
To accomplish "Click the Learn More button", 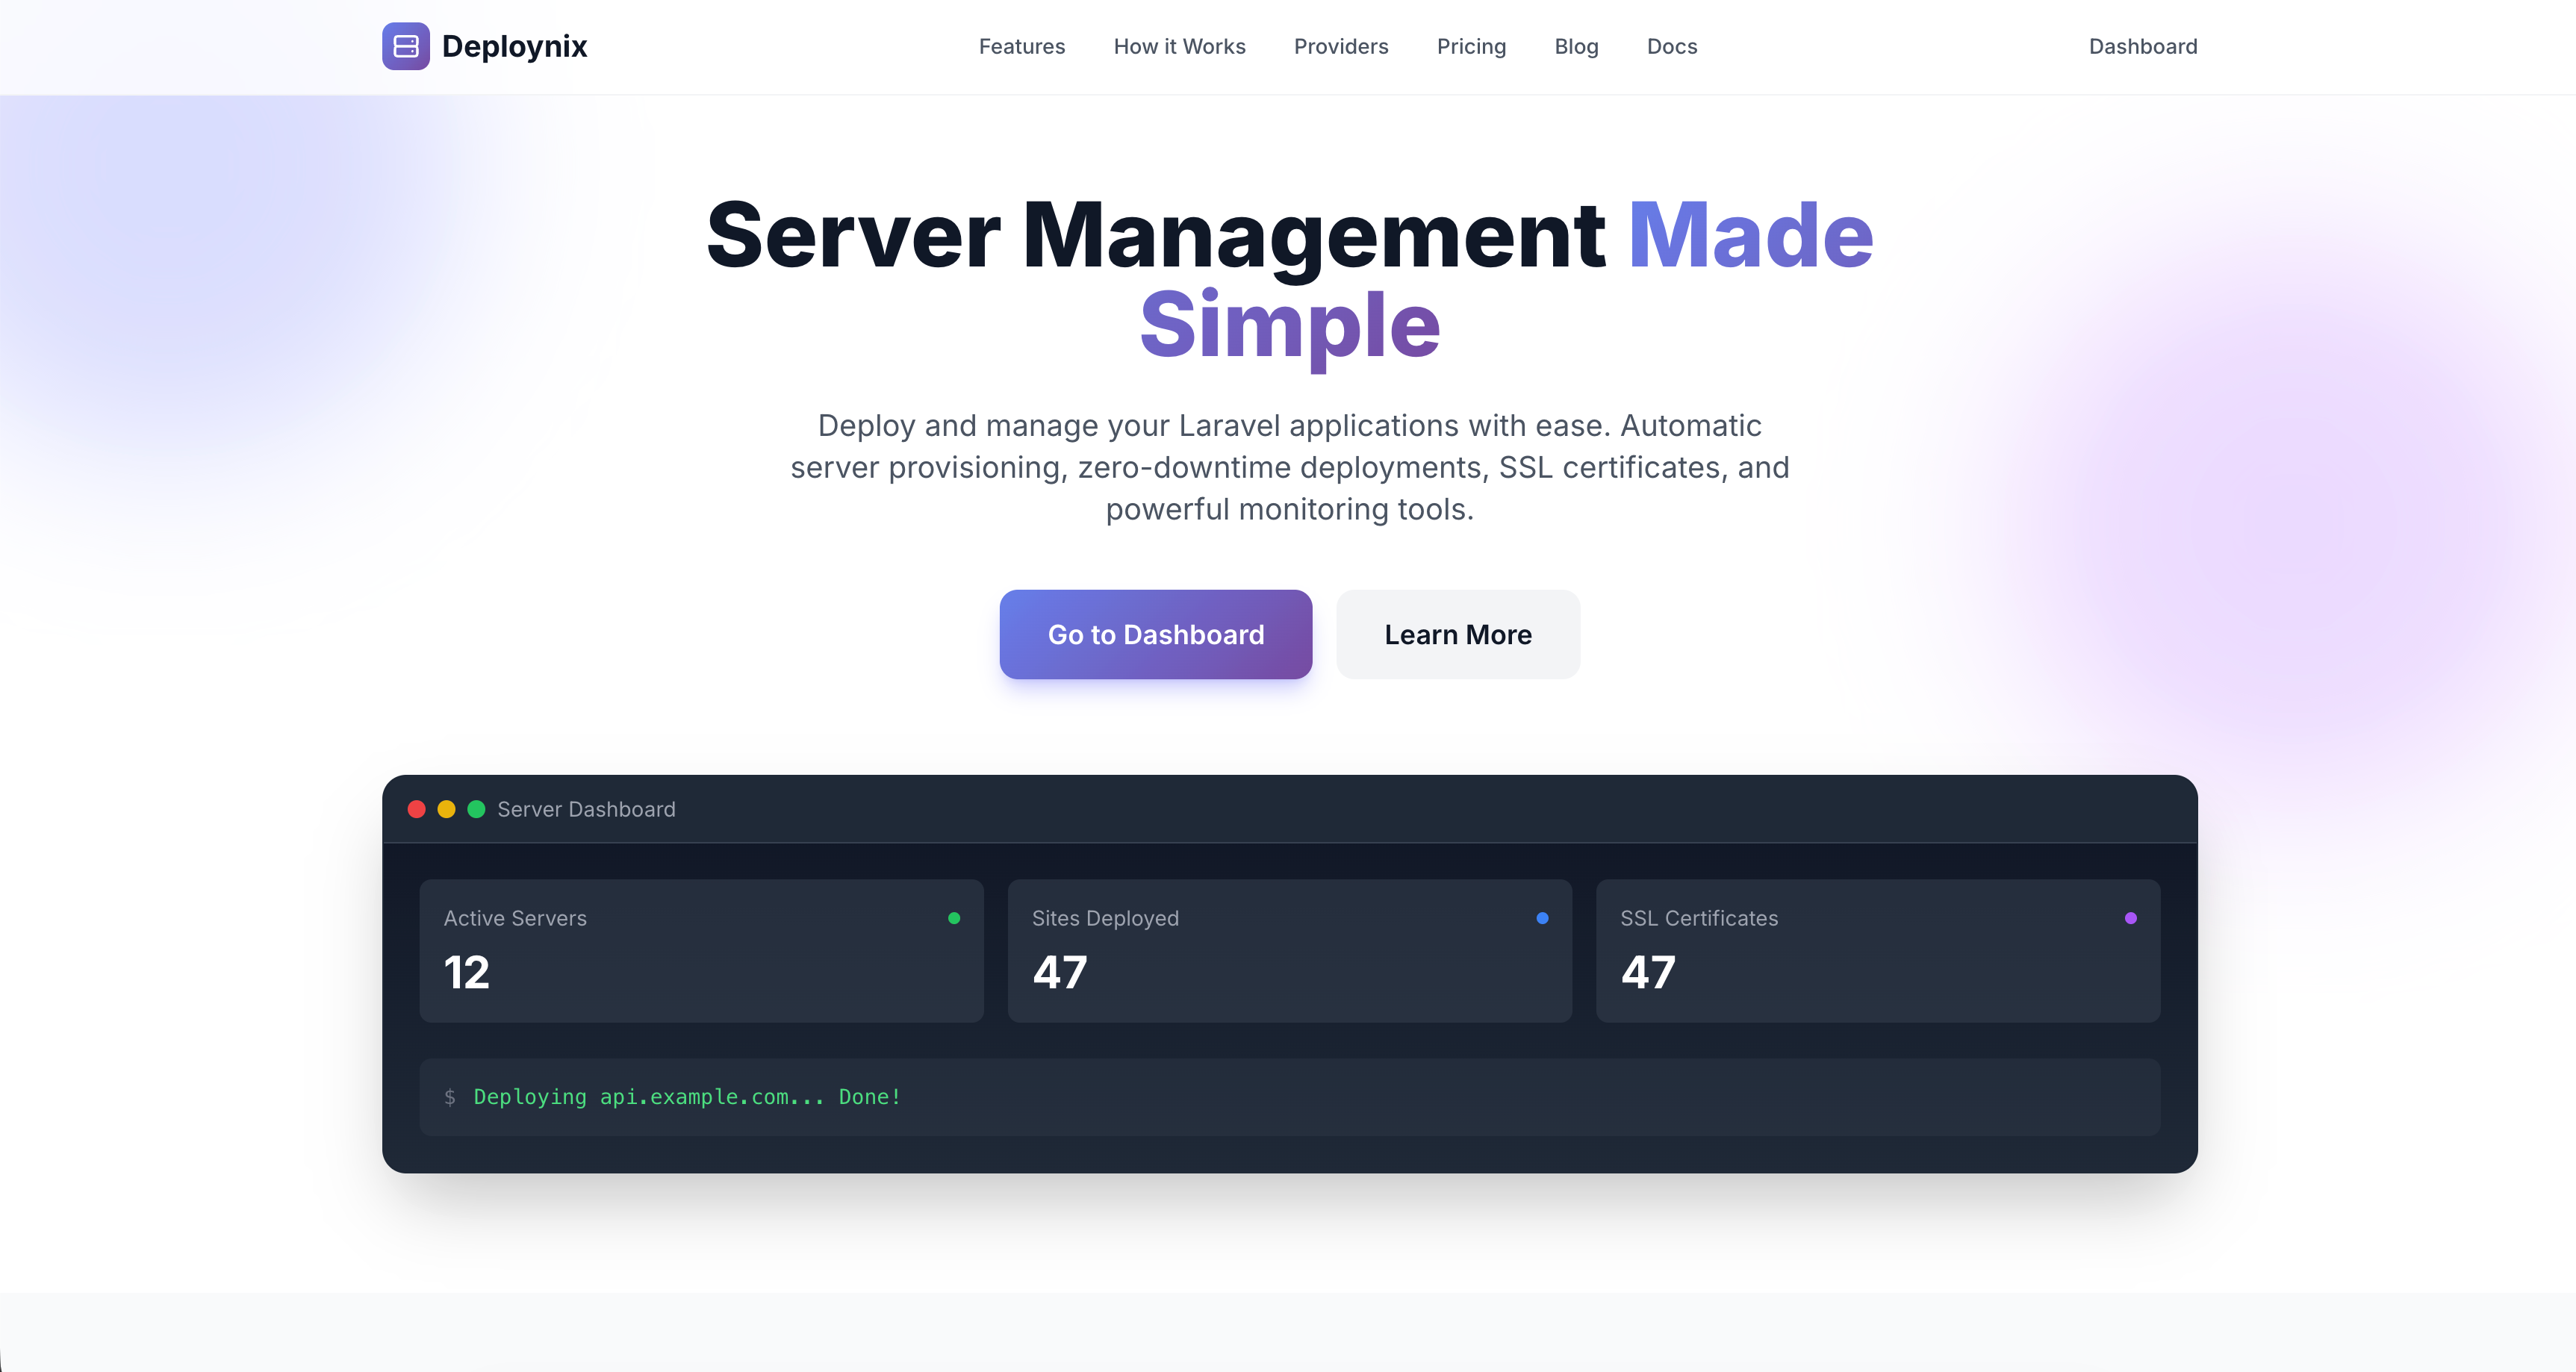I will [1457, 634].
